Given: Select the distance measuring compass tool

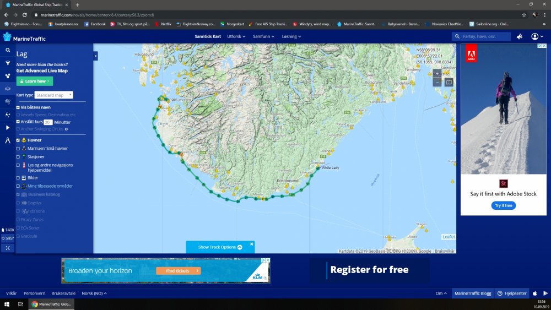Looking at the screenshot, I should pos(7,140).
